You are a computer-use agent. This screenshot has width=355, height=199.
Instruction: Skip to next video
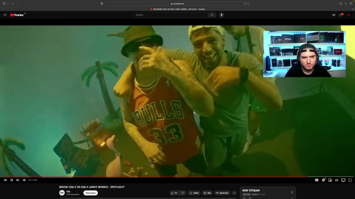[x=18, y=180]
